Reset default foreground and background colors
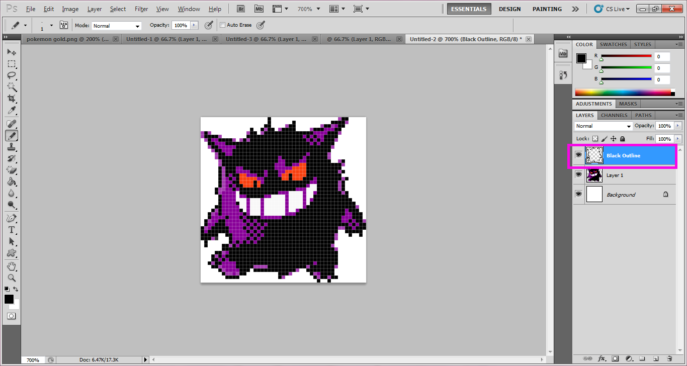This screenshot has width=687, height=366. (x=7, y=289)
